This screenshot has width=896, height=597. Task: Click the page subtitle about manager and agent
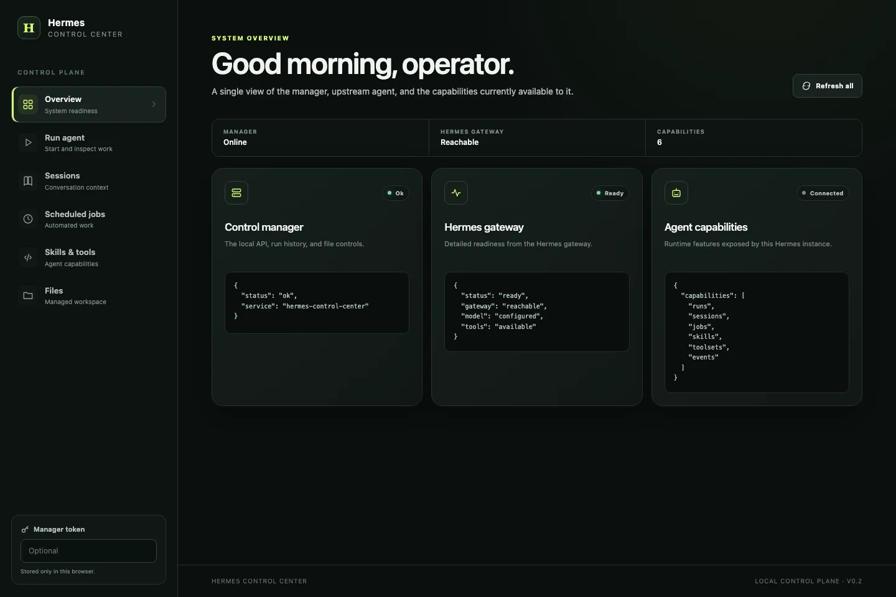coord(393,91)
